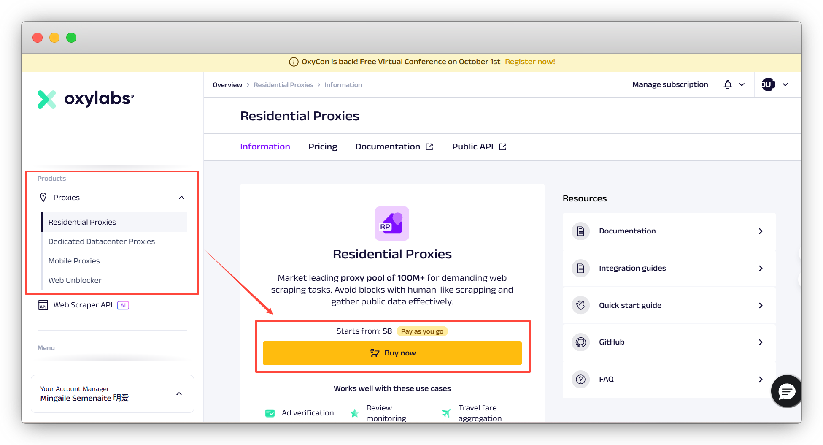The height and width of the screenshot is (445, 823).
Task: Click the account manager name Mingaile Semenaite
Action: pyautogui.click(x=84, y=398)
